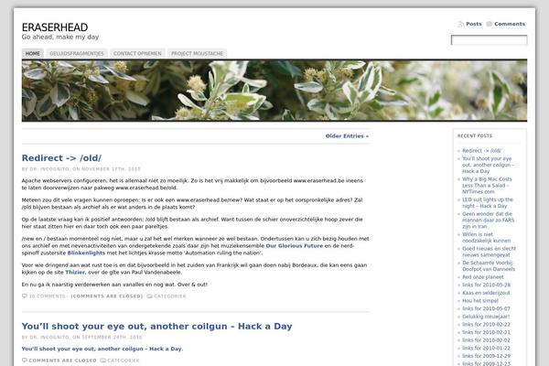The image size is (549, 366).
Task: Open the 10 Comments link
Action: coord(48,296)
